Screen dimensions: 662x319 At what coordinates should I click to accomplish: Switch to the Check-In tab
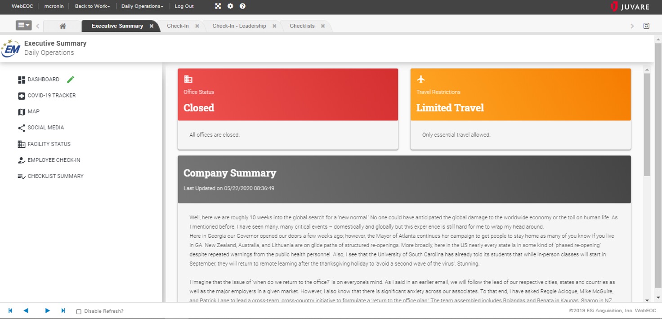click(178, 26)
